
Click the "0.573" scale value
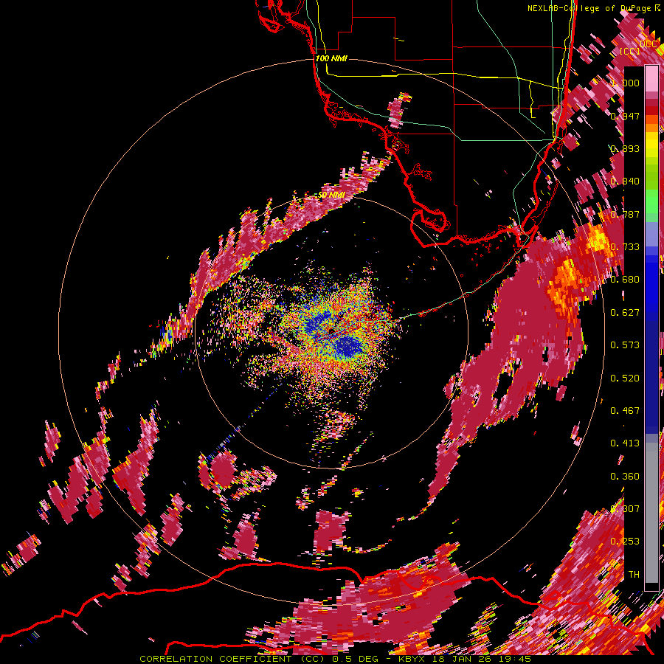click(x=625, y=345)
